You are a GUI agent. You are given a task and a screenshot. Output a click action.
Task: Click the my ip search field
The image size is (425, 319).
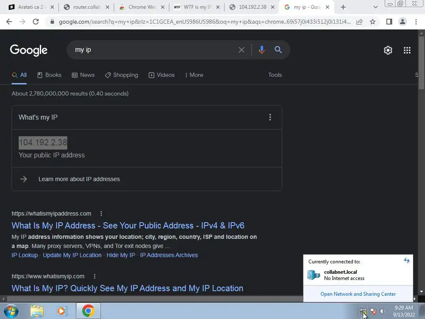[154, 50]
